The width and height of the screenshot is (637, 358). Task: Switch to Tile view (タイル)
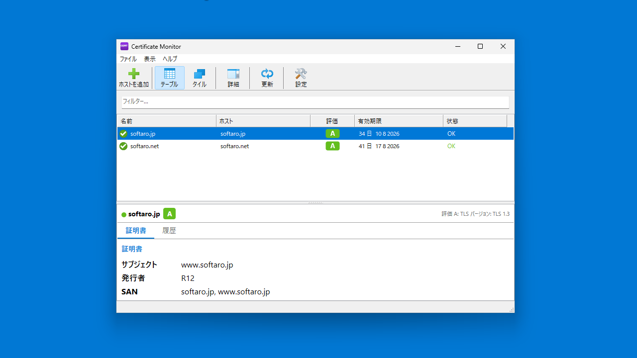200,78
